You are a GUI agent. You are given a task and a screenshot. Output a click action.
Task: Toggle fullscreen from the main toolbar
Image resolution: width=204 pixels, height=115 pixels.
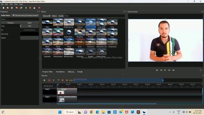click(34, 8)
